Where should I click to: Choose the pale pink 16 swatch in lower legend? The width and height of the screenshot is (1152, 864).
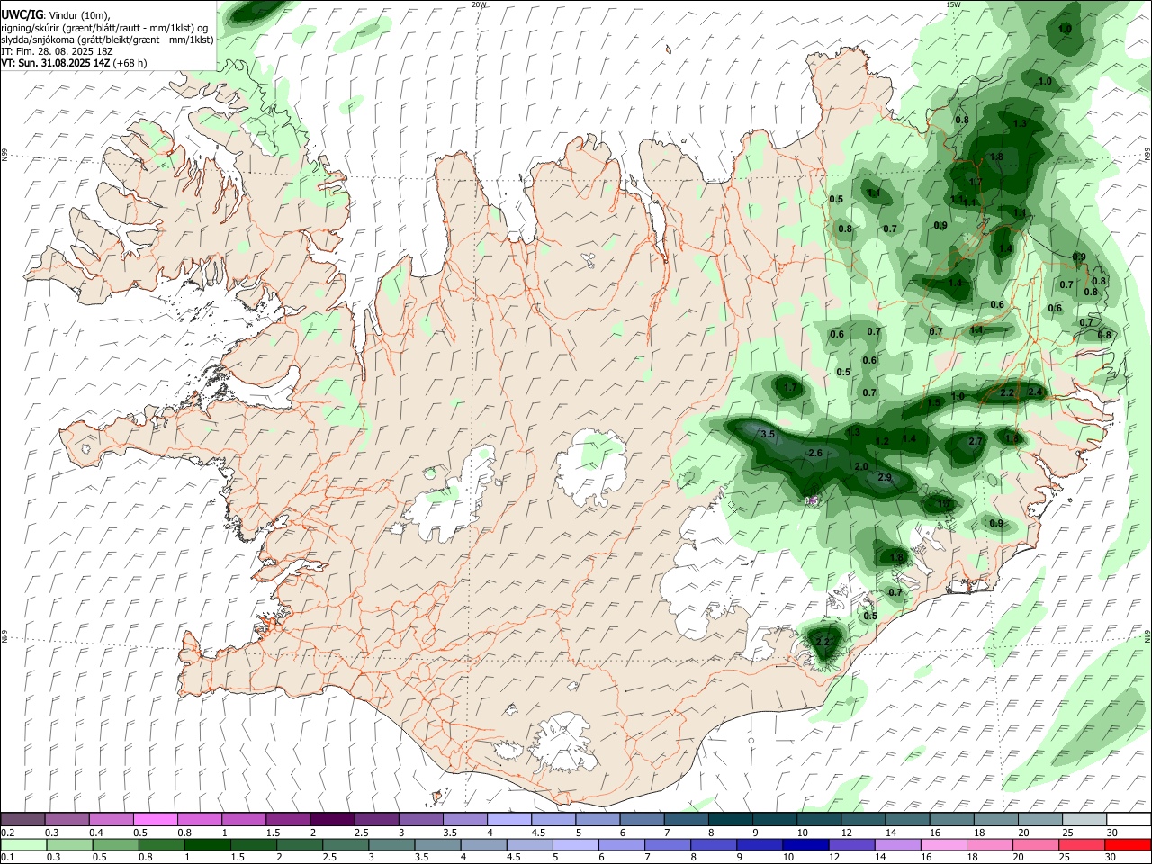pos(944,845)
